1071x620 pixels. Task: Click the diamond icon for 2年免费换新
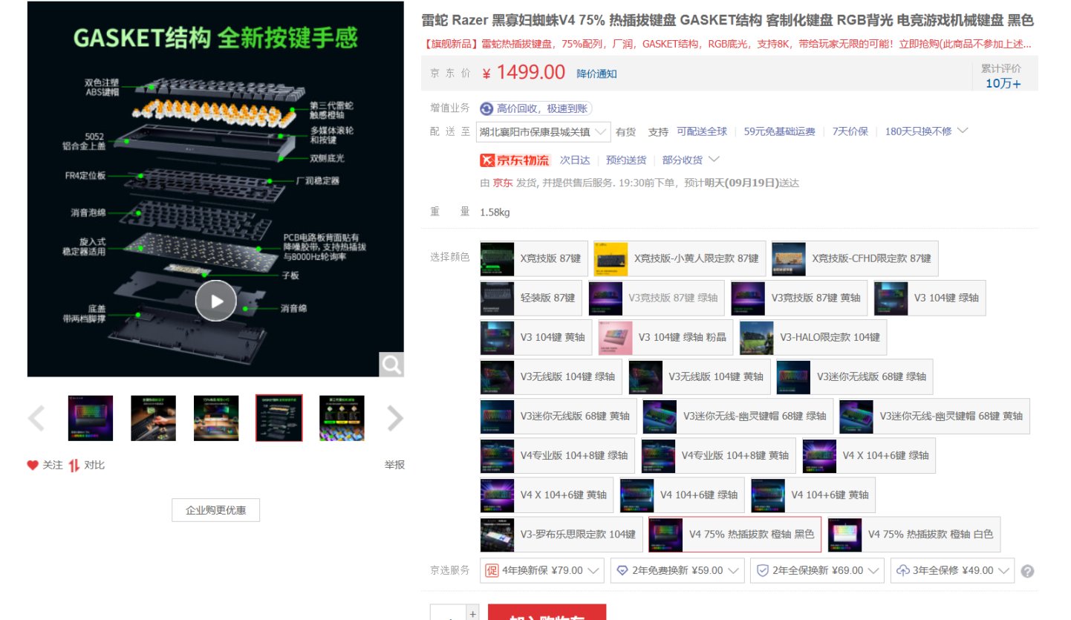(622, 570)
